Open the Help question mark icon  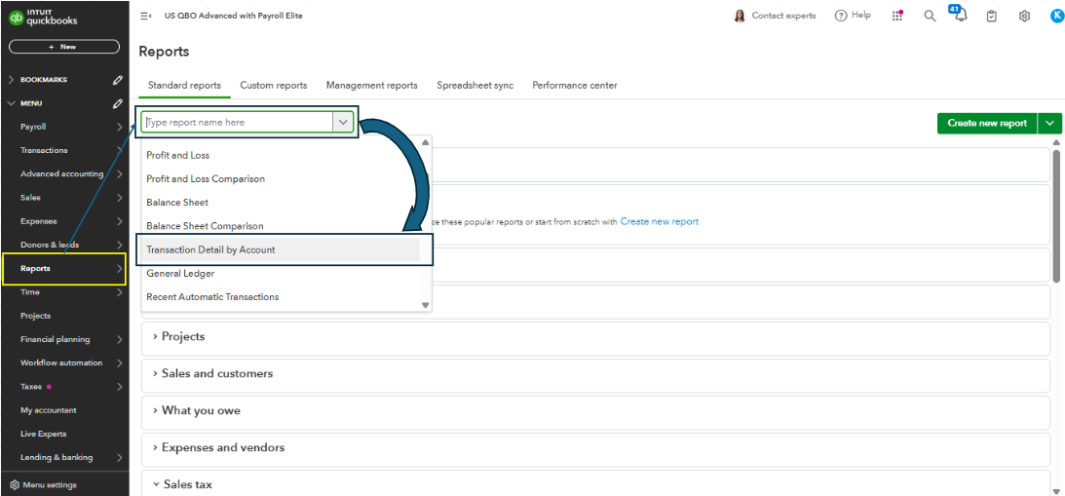tap(841, 16)
